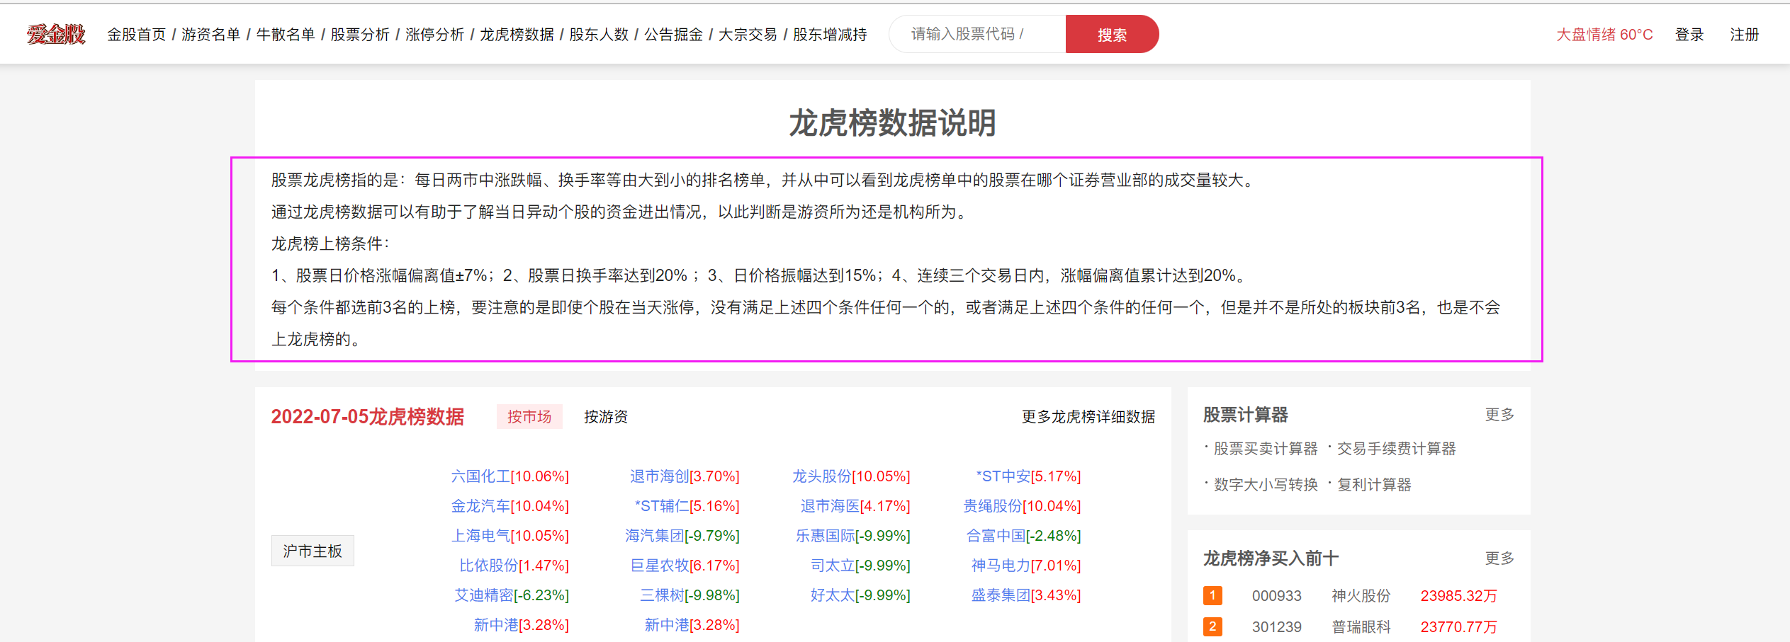This screenshot has width=1790, height=642.
Task: Open 游资名单 in the navigation
Action: pyautogui.click(x=211, y=35)
